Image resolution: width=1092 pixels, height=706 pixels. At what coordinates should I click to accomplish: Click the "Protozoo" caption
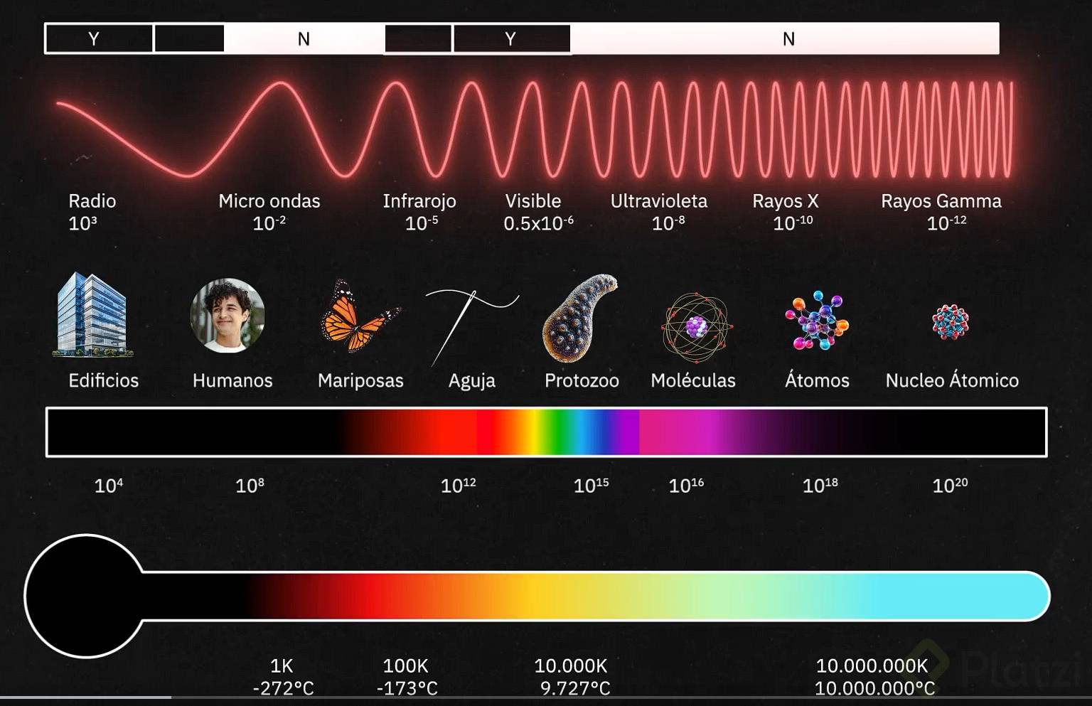582,380
